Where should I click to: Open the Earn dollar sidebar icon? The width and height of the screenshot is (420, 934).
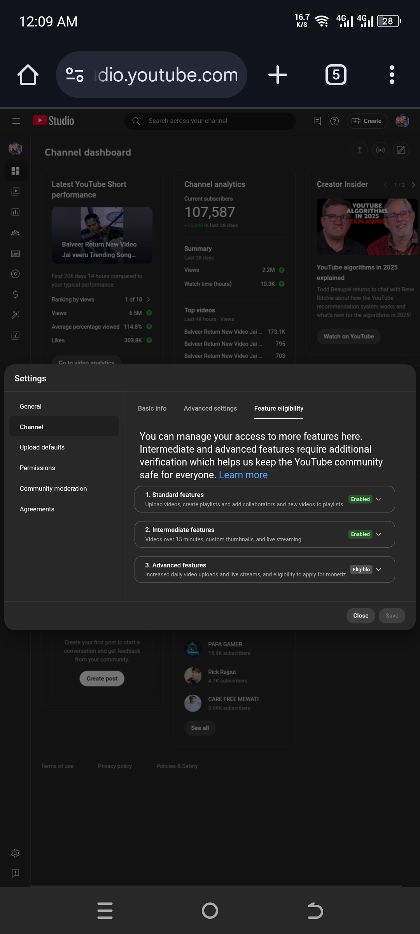tap(16, 295)
